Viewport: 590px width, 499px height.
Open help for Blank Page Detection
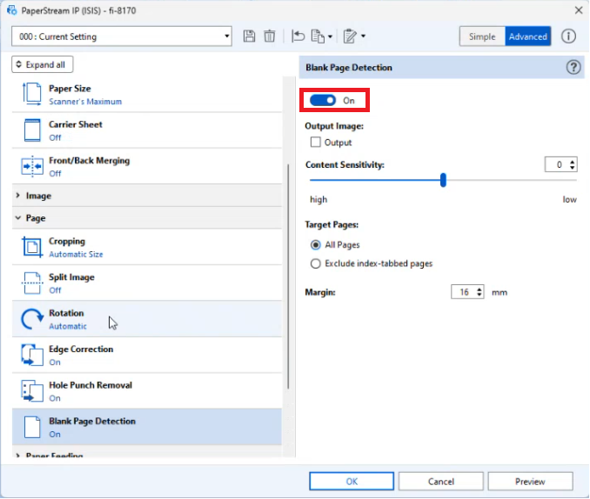click(573, 68)
